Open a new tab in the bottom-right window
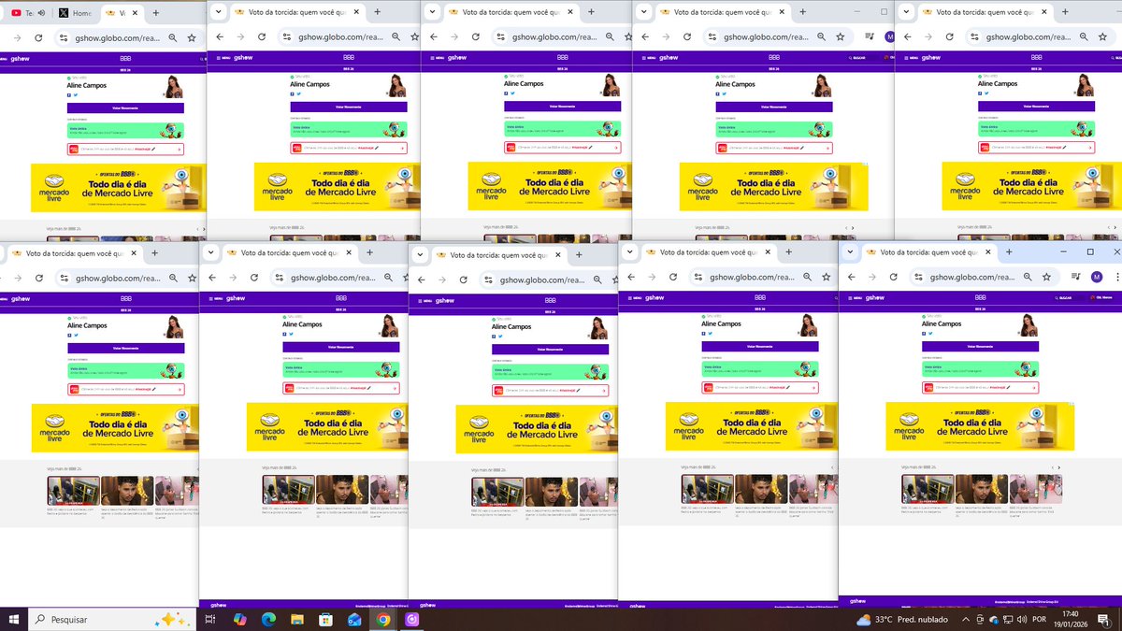The image size is (1122, 631). click(x=1010, y=252)
